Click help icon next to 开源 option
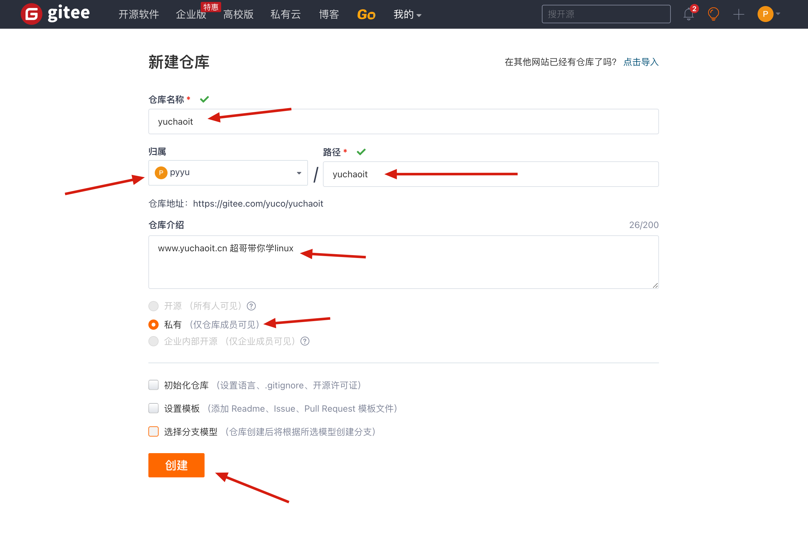Image resolution: width=808 pixels, height=537 pixels. 251,306
